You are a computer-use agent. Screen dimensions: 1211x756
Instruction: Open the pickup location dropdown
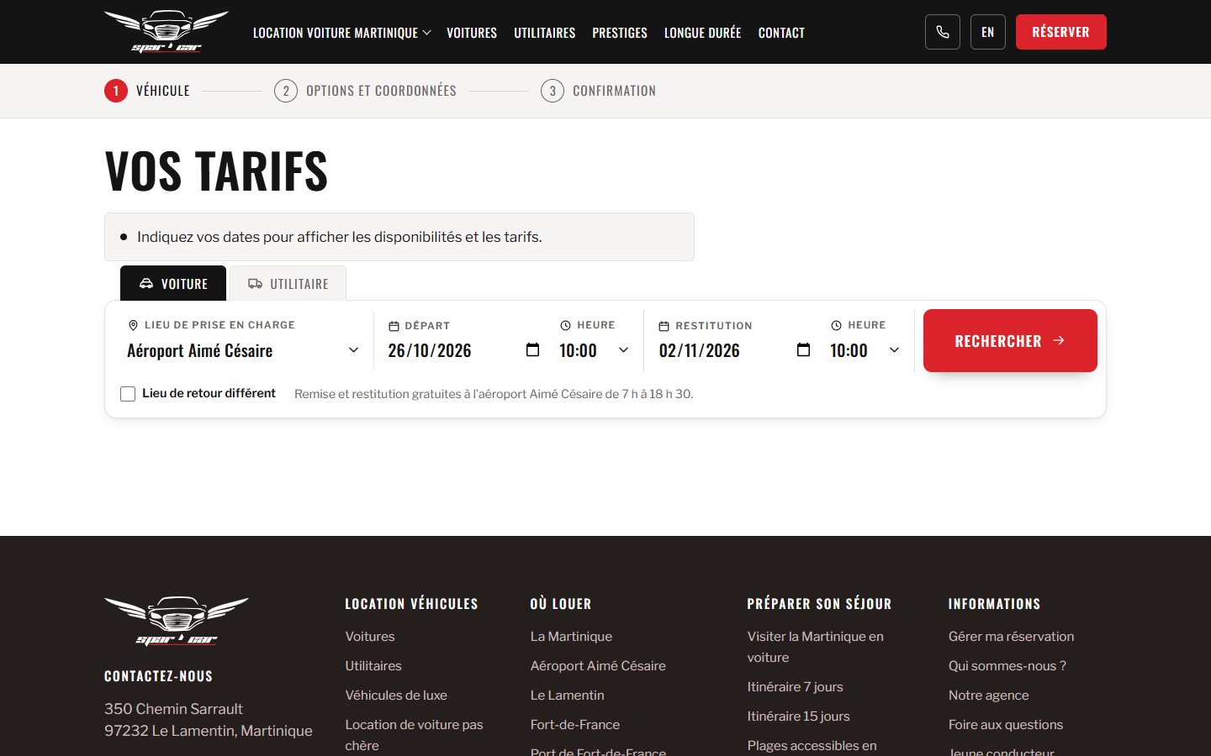(244, 350)
